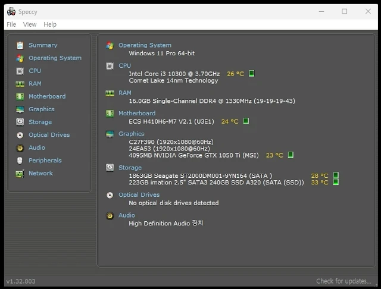Click the Audio speaker icon in sidebar
Viewport: 381px width, 289px height.
click(20, 148)
